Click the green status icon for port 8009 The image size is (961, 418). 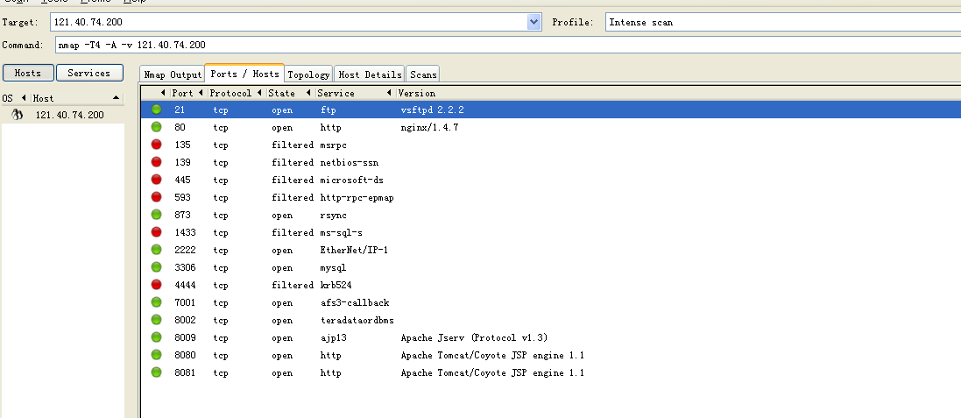(156, 337)
